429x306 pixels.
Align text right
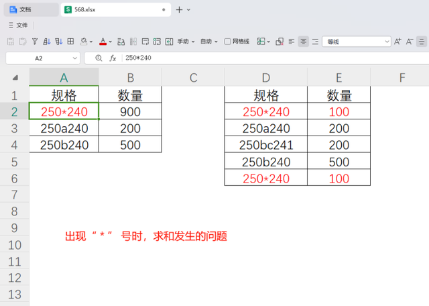315,42
